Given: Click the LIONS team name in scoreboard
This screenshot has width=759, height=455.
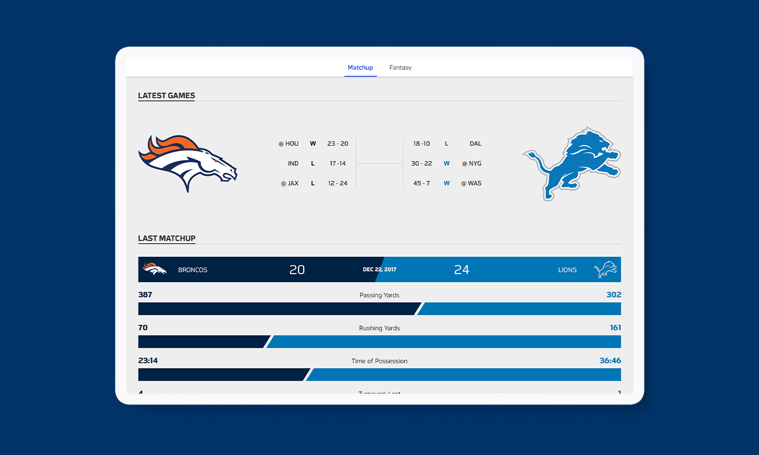Looking at the screenshot, I should click(567, 270).
